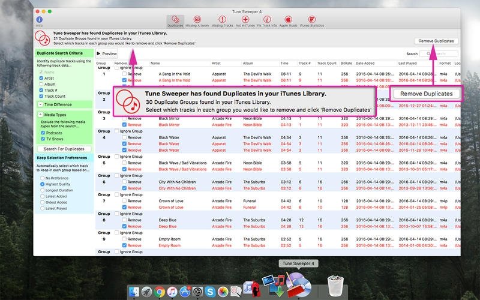Click the Search For Duplicates button
The width and height of the screenshot is (480, 300).
pos(64,149)
